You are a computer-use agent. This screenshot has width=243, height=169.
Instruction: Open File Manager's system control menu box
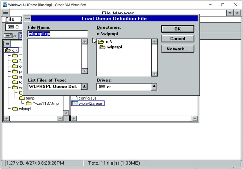(x=5, y=13)
